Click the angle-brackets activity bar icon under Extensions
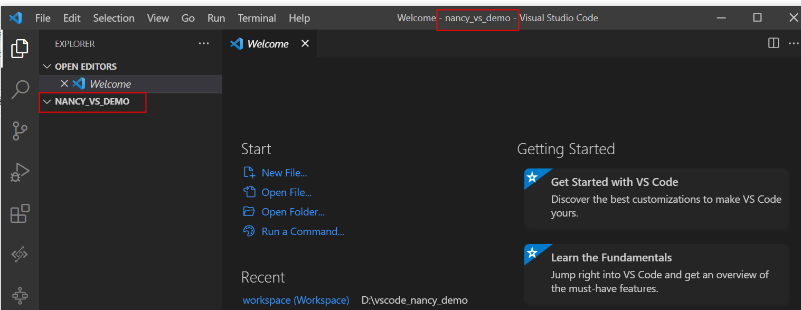The width and height of the screenshot is (801, 310). (x=20, y=255)
